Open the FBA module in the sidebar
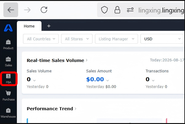This screenshot has height=124, width=185. click(9, 79)
